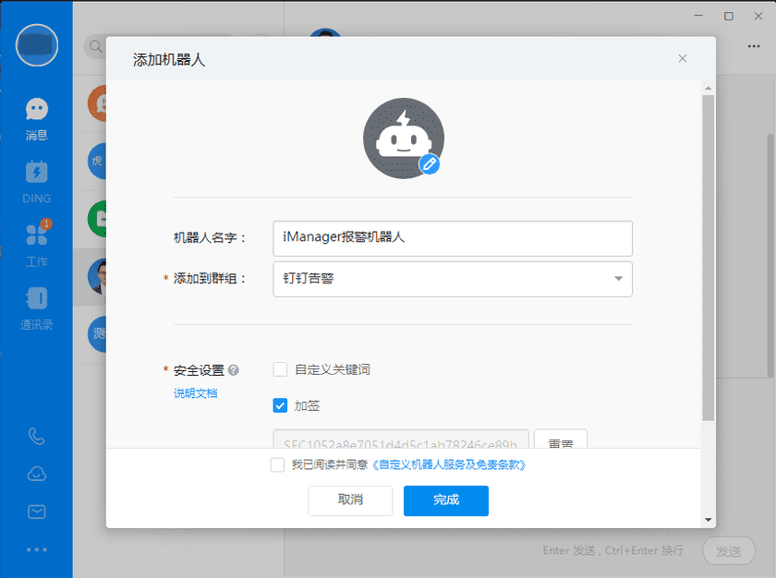Screen dimensions: 776x578
Task: Open the three-dot more menu in sidebar bottom
Action: [x=36, y=549]
